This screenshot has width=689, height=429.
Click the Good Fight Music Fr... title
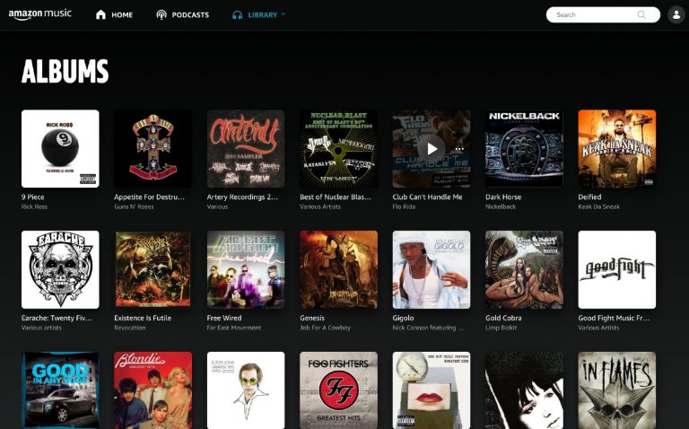click(x=614, y=318)
